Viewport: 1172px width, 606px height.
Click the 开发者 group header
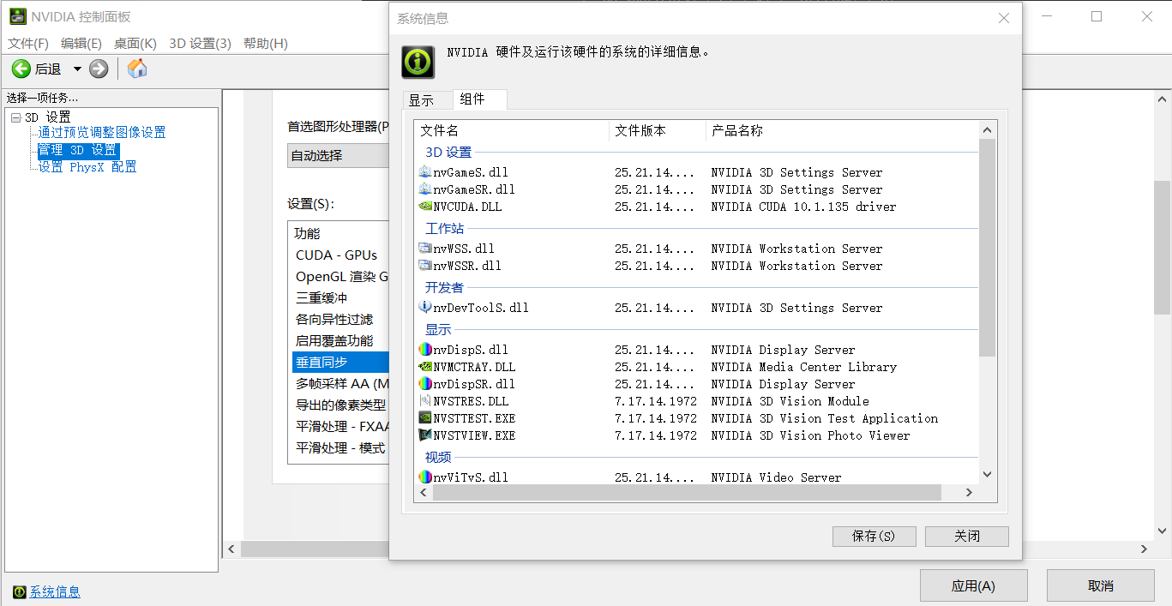pos(444,287)
